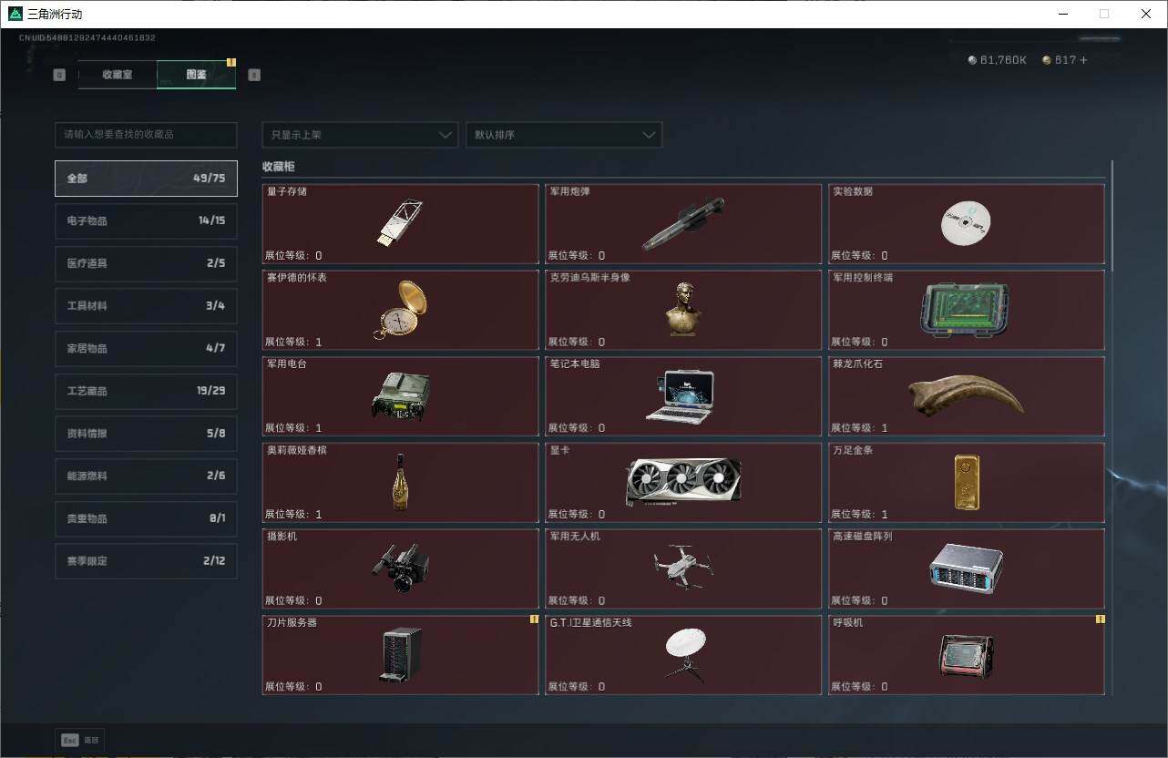1168x758 pixels.
Task: Select the 刀片服务器 blade server icon
Action: tap(400, 655)
